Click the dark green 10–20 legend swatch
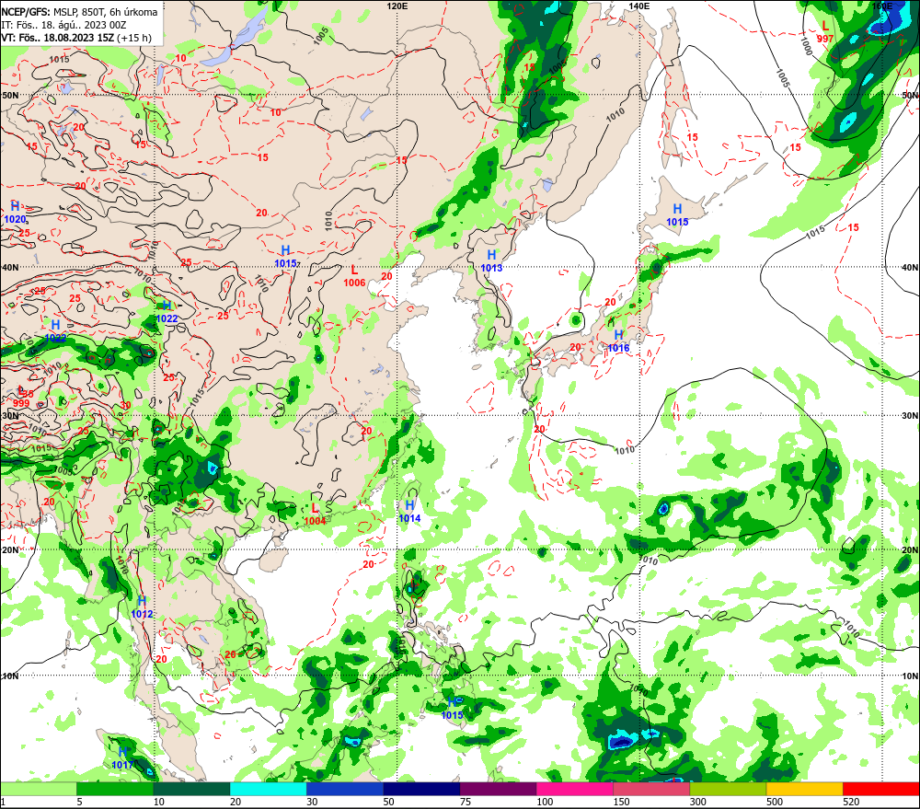Image resolution: width=920 pixels, height=809 pixels. point(192,789)
